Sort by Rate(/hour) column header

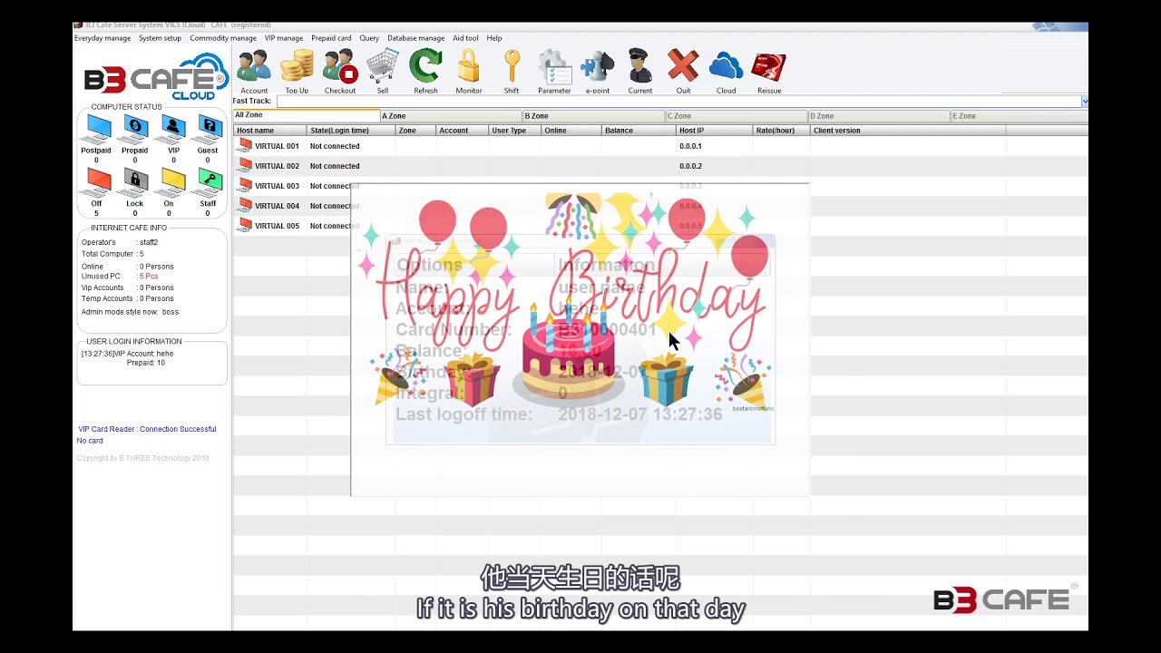click(782, 131)
